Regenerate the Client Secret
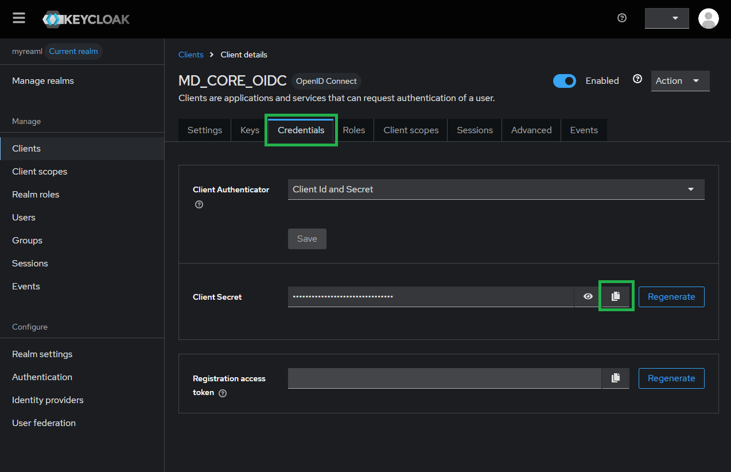Viewport: 731px width, 472px height. 671,297
